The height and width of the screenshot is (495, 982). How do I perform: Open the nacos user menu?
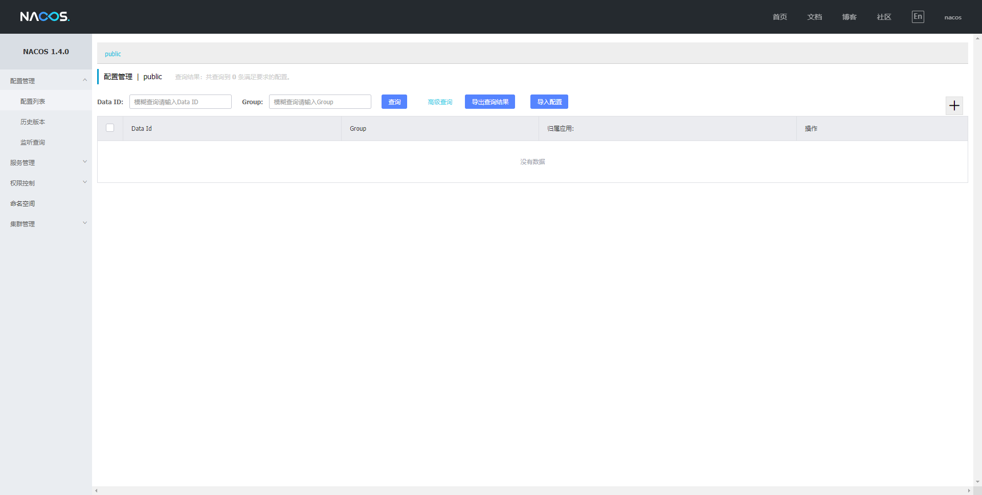click(952, 17)
